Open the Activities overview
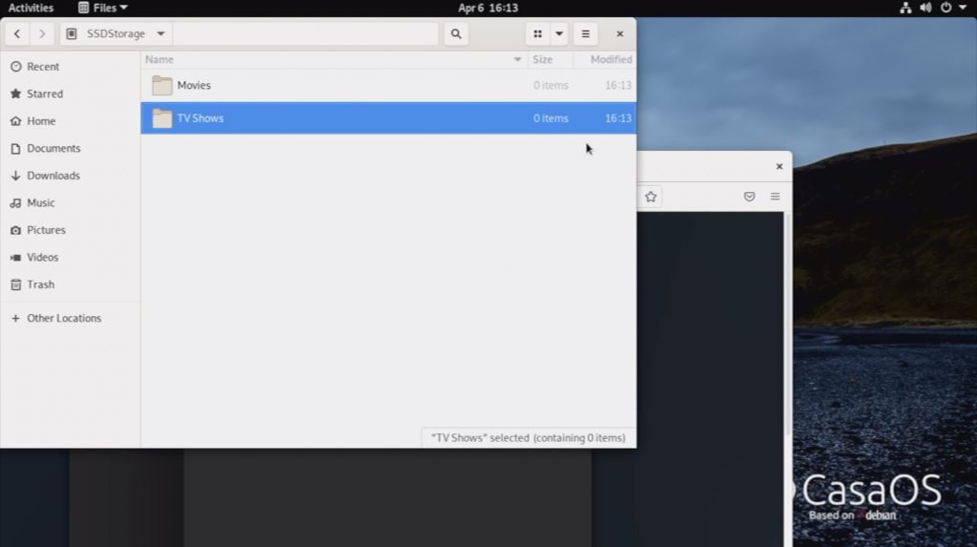The height and width of the screenshot is (547, 977). 31,8
